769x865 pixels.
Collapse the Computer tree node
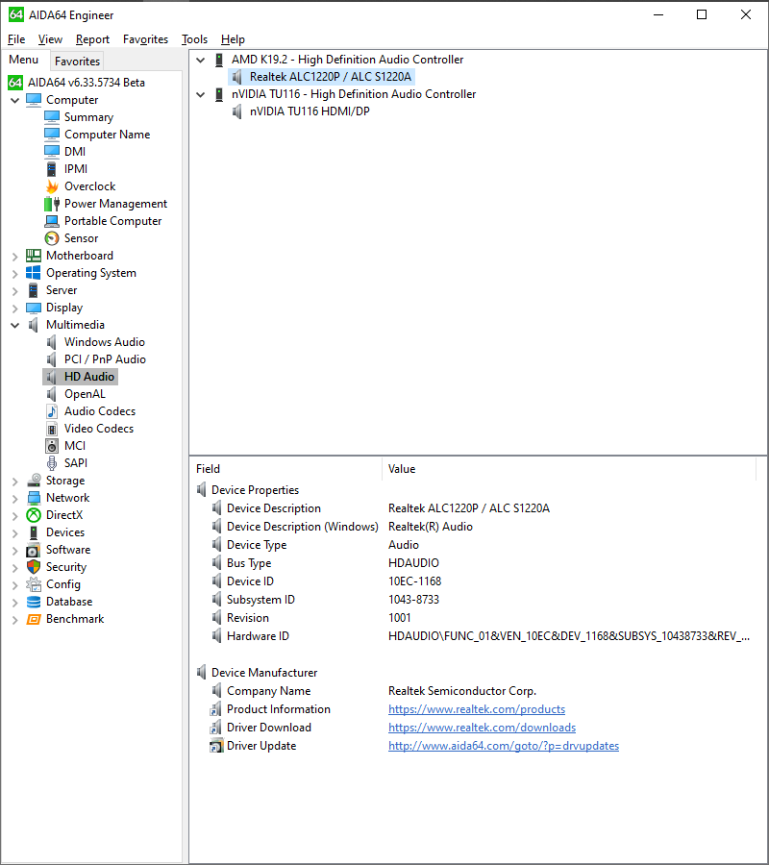click(x=15, y=99)
